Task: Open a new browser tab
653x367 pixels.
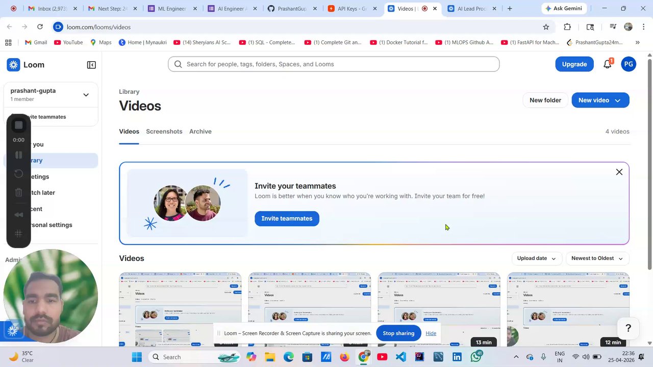Action: pyautogui.click(x=509, y=9)
